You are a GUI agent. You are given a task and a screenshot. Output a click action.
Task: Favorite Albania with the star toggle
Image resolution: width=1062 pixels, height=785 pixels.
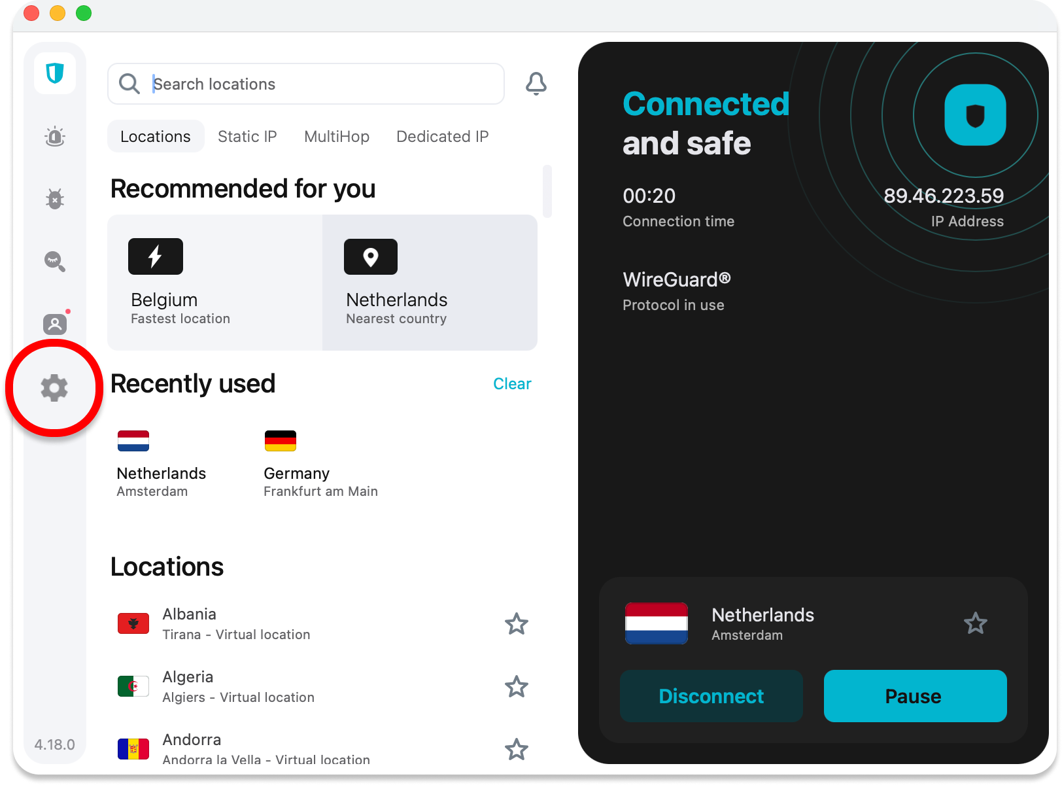[517, 624]
